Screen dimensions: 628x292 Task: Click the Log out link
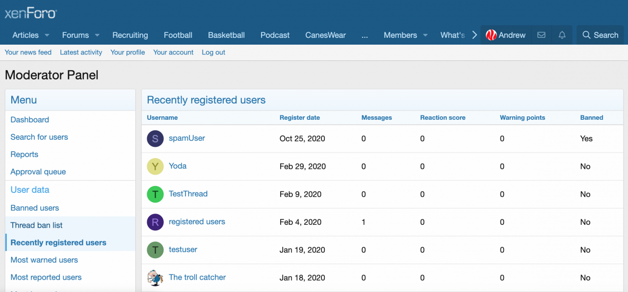point(213,52)
